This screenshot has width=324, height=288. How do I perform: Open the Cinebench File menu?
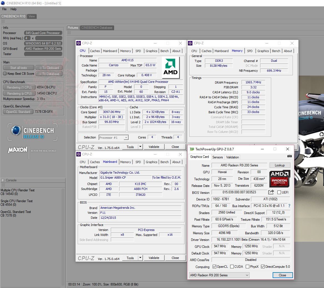coord(4,9)
